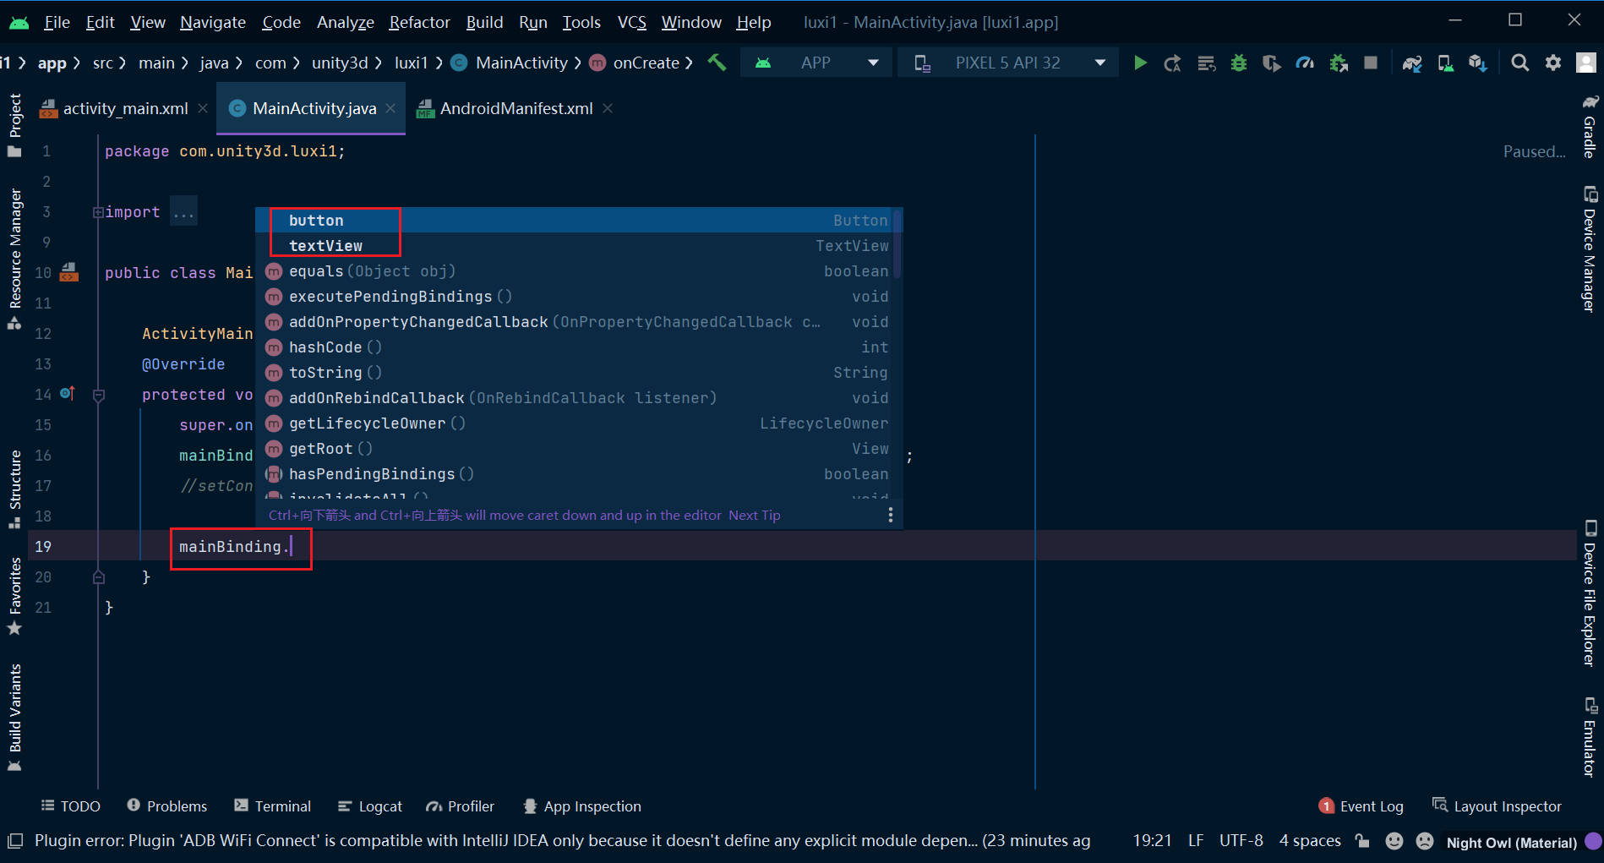
Task: Open the Emulator side panel
Action: pos(1589,736)
